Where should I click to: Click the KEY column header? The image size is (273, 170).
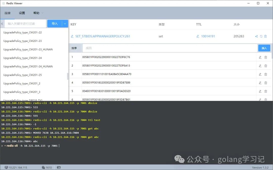(73, 24)
